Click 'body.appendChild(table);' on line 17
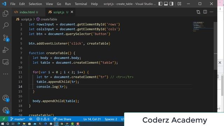This screenshot has width=224, height=126. click(x=56, y=101)
